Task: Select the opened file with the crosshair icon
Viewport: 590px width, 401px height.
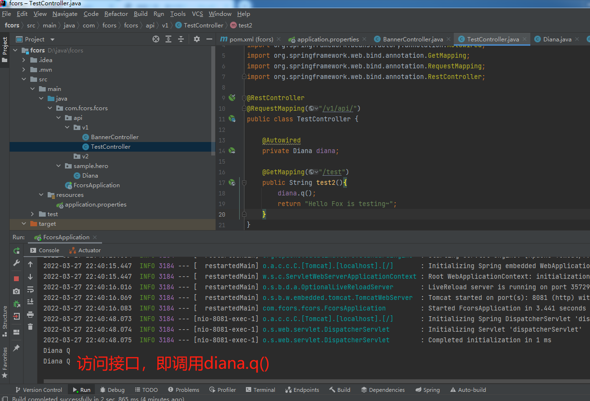Action: tap(156, 39)
